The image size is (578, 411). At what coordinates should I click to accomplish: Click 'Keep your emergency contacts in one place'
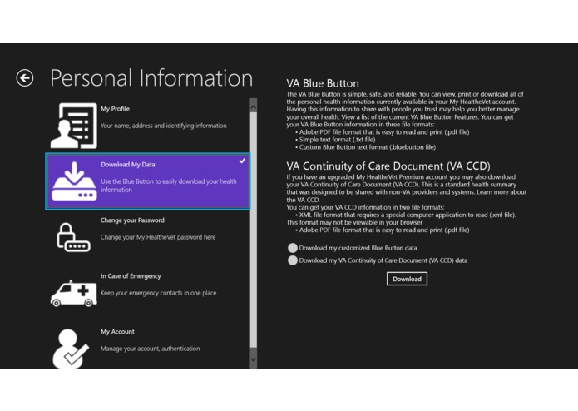point(159,293)
